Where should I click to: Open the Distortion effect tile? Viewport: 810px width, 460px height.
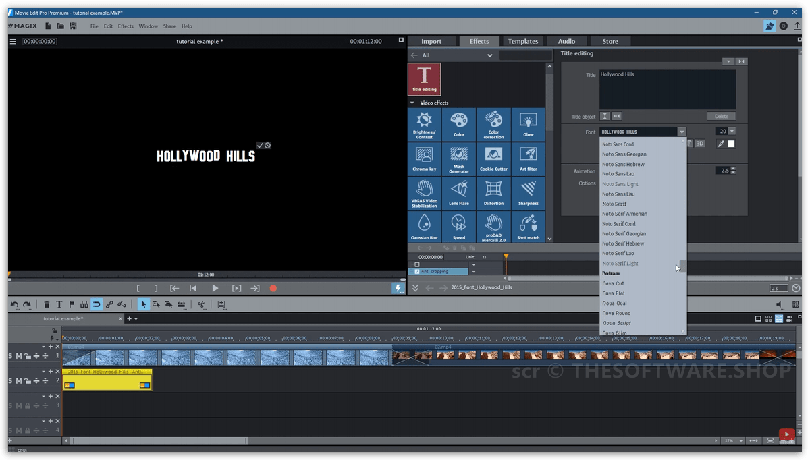click(x=493, y=194)
